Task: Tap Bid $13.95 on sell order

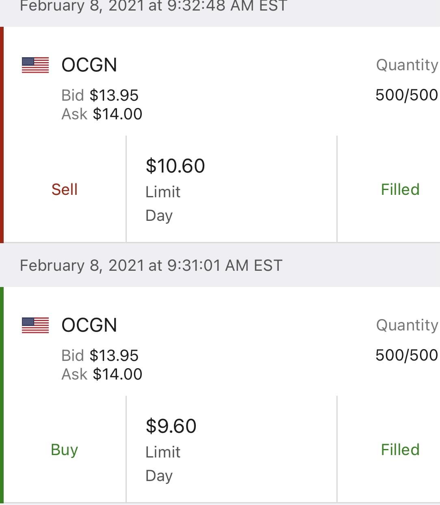Action: pos(100,95)
